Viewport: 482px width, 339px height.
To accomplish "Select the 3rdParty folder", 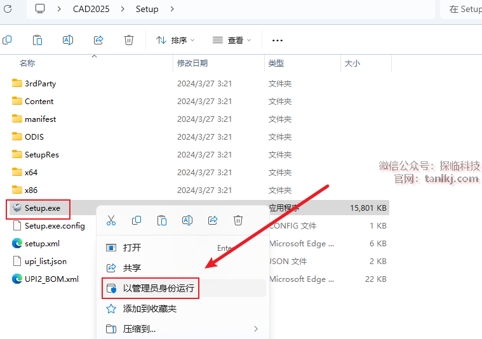I will pos(34,84).
